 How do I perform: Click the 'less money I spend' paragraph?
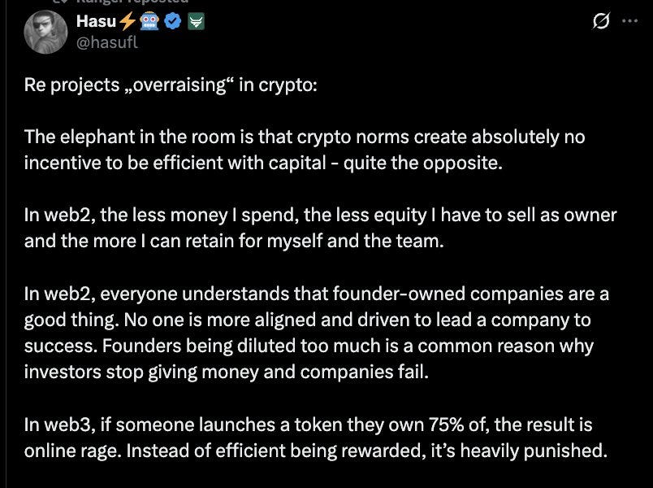click(x=320, y=229)
